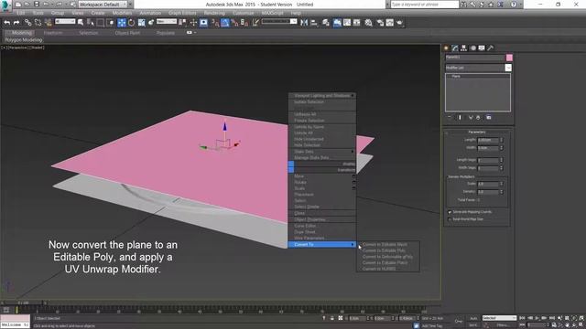Open the Display command panel tab
This screenshot has height=329, width=586.
click(482, 48)
